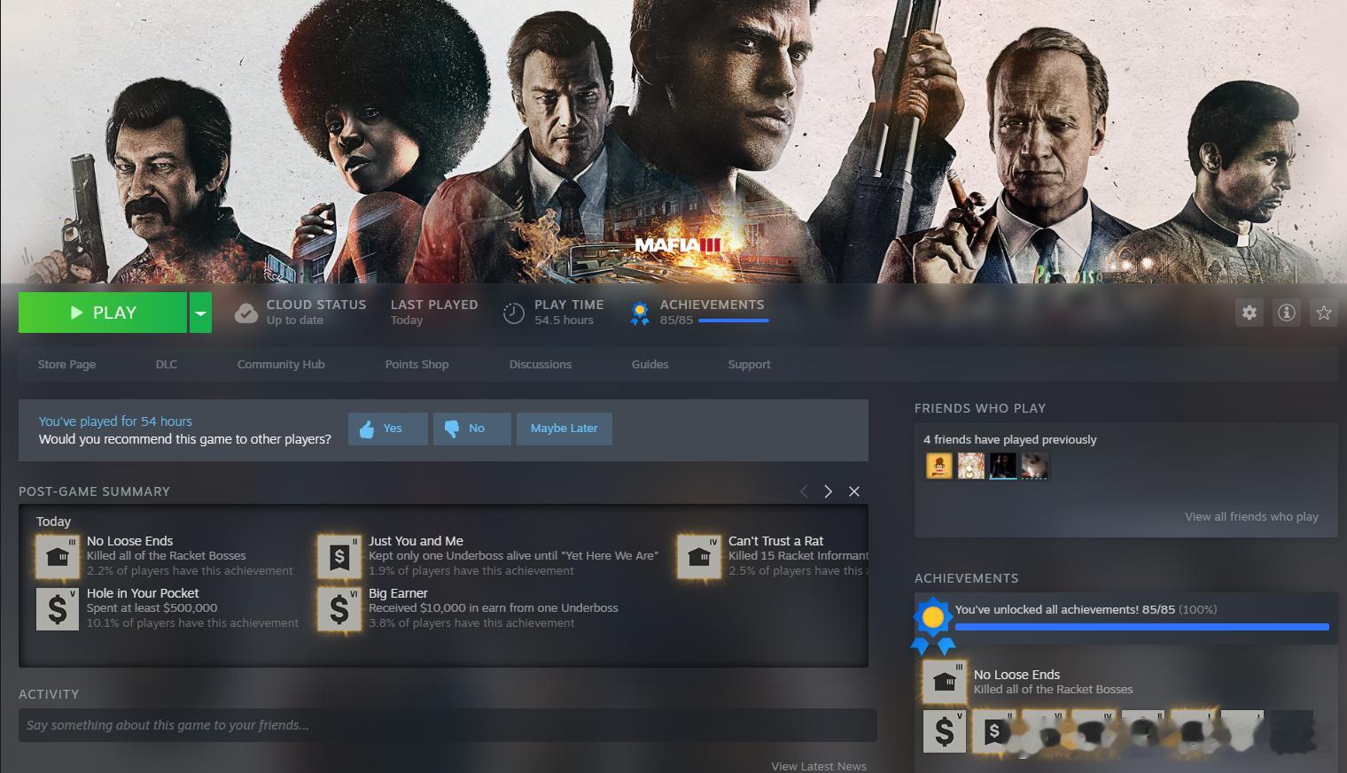Screen dimensions: 1347x773
Task: Open the Community Hub tab
Action: click(281, 364)
